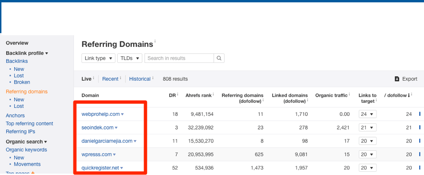Image resolution: width=424 pixels, height=175 pixels.
Task: Click info icon beside DR column
Action: (178, 94)
